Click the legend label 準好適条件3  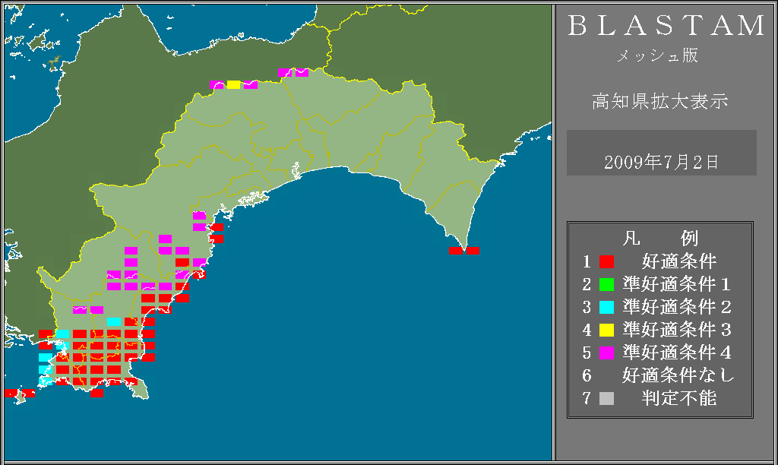click(x=677, y=330)
